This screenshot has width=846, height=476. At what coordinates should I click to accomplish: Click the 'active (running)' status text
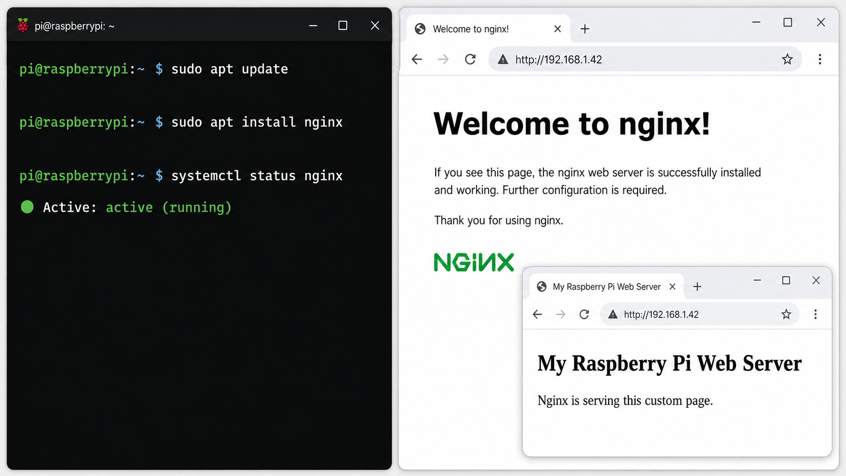[169, 207]
